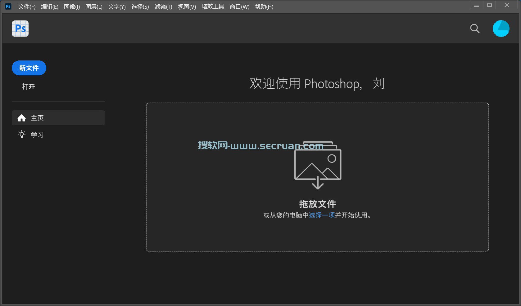Click the lightbulb icon beside 学习
Image resolution: width=521 pixels, height=306 pixels.
(x=21, y=134)
